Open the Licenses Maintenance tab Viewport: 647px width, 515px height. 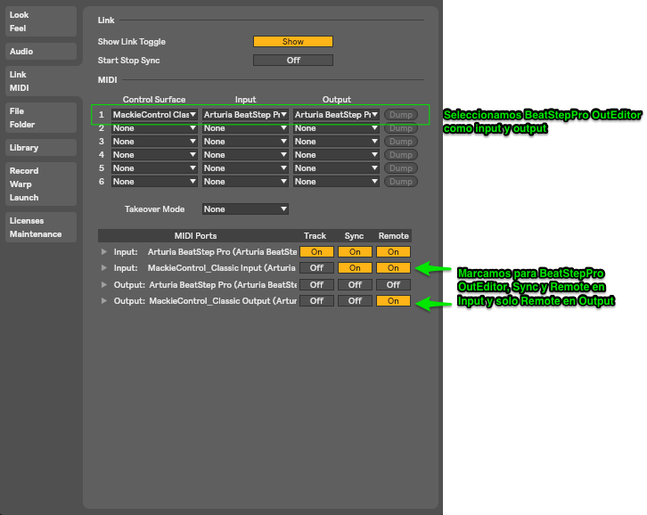point(41,227)
